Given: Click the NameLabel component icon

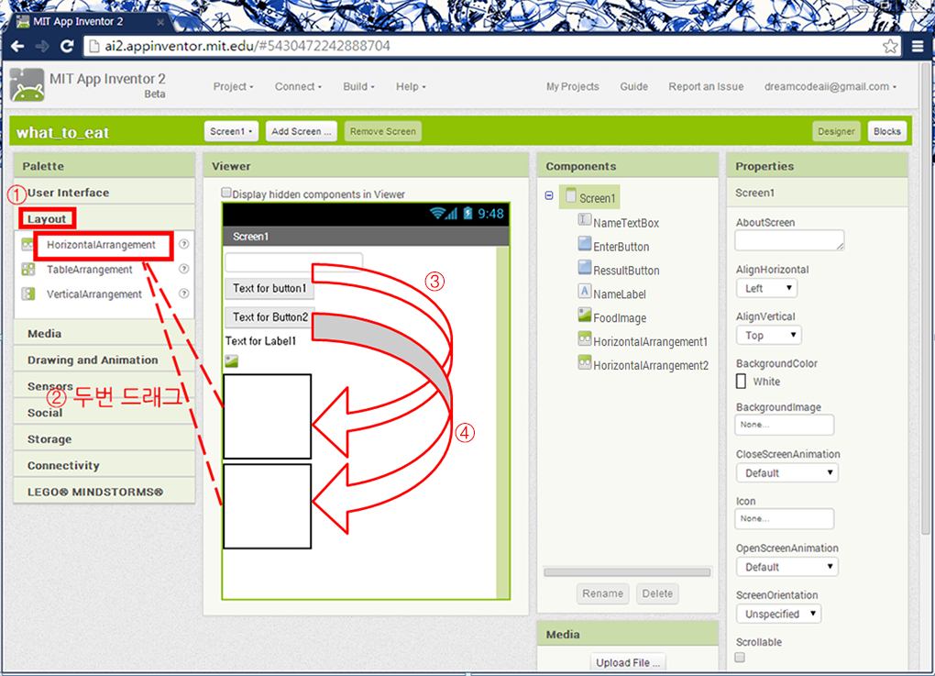Looking at the screenshot, I should (x=585, y=291).
